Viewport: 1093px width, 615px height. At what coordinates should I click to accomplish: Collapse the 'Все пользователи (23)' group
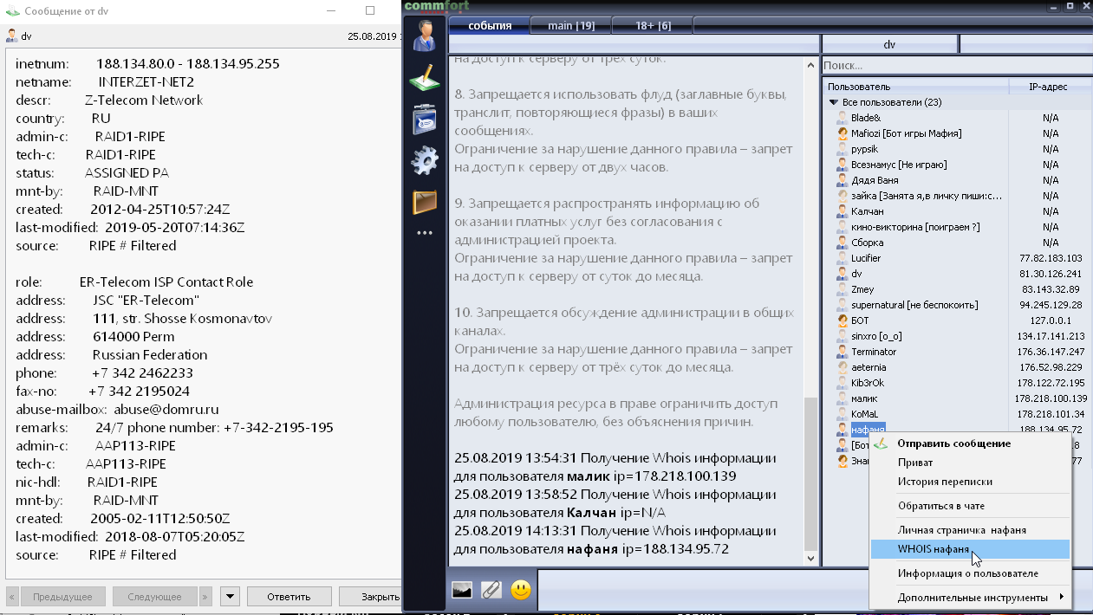(834, 102)
